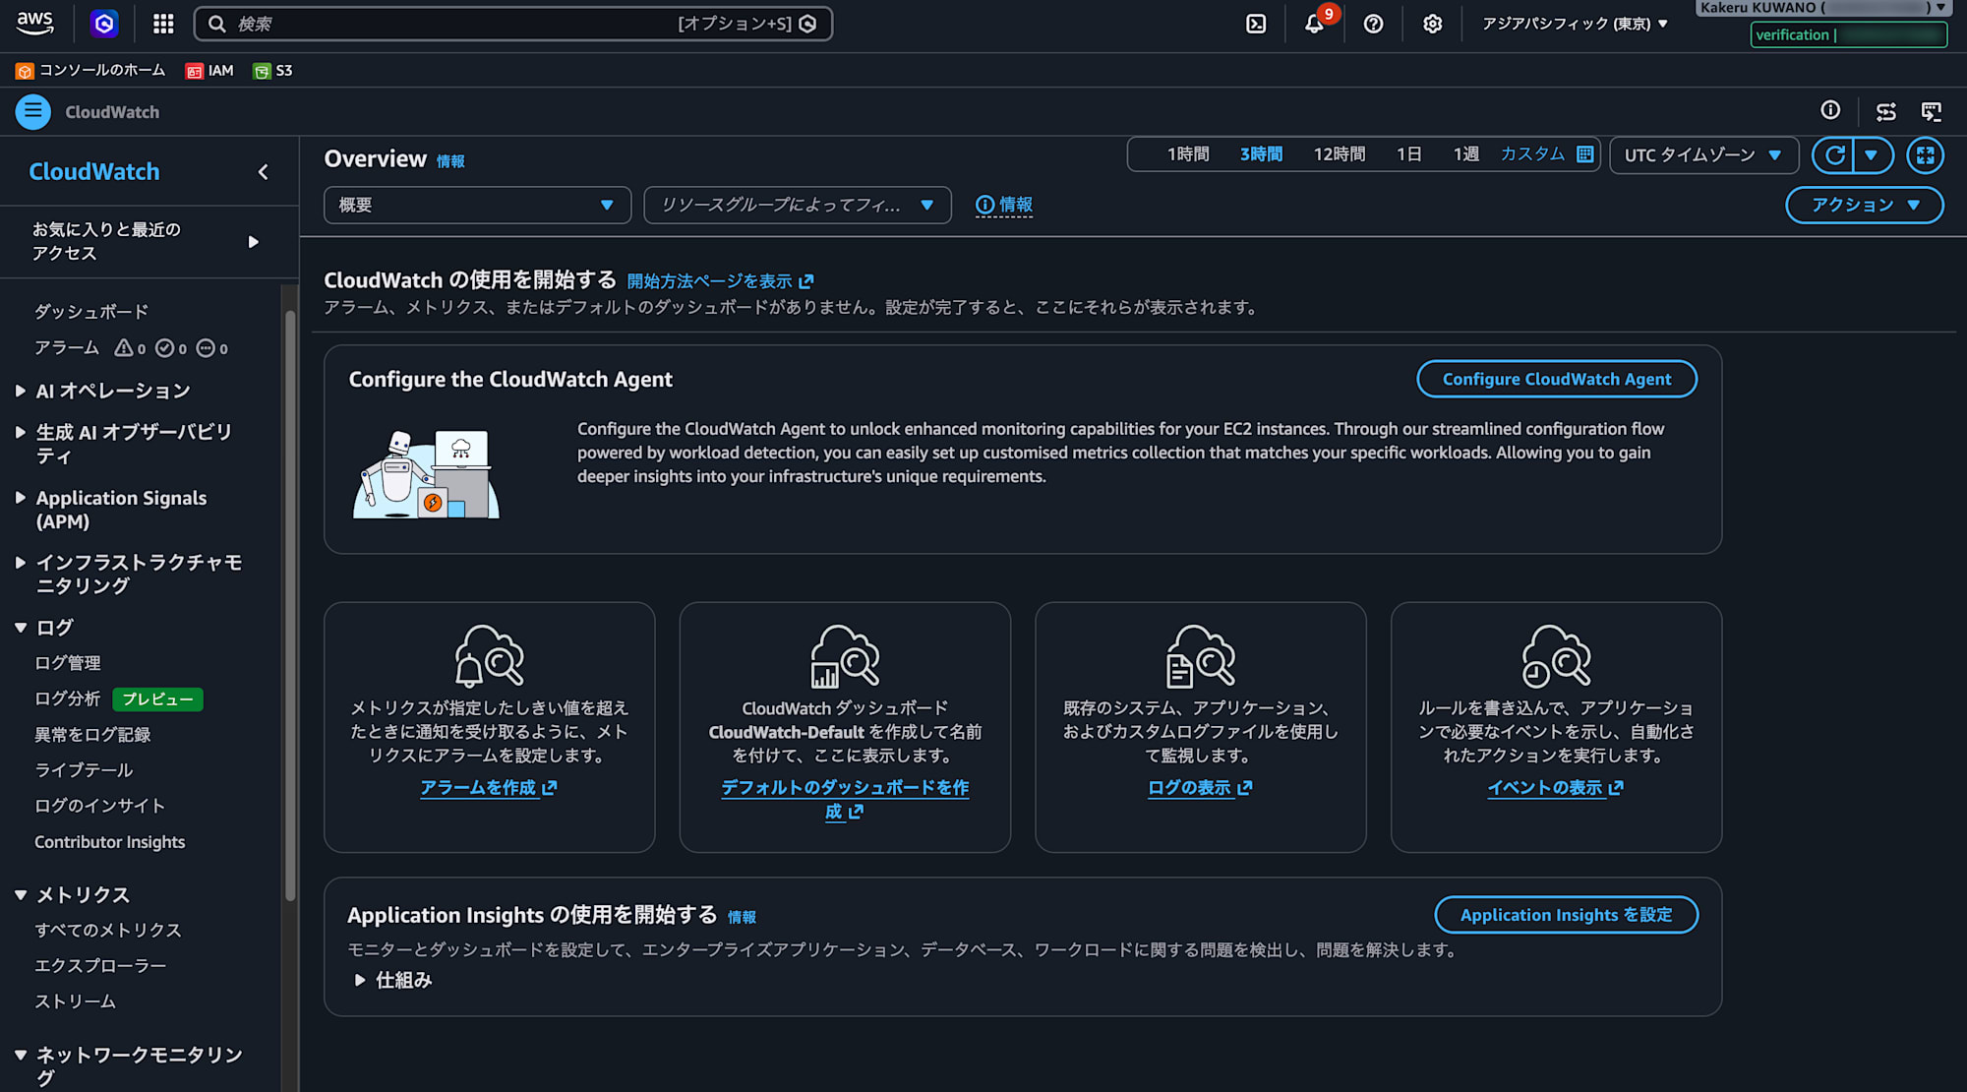Viewport: 1967px width, 1092px height.
Task: Click the dashboard chart cloud illustration
Action: click(x=845, y=656)
